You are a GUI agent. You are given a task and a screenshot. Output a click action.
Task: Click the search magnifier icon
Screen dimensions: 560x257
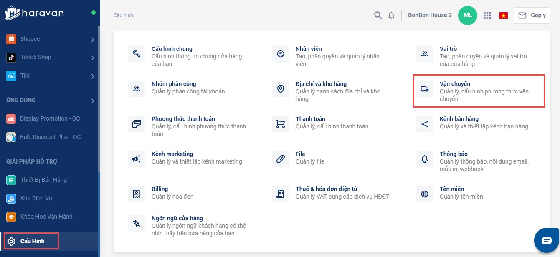coord(378,15)
